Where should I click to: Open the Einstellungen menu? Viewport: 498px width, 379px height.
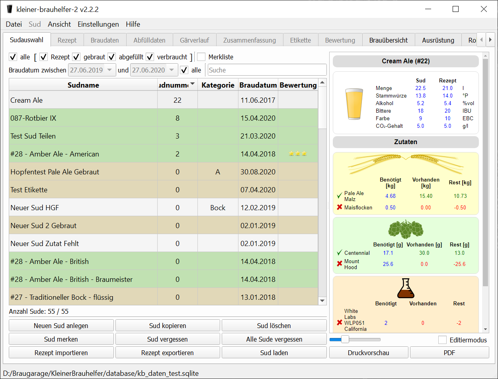pyautogui.click(x=98, y=24)
